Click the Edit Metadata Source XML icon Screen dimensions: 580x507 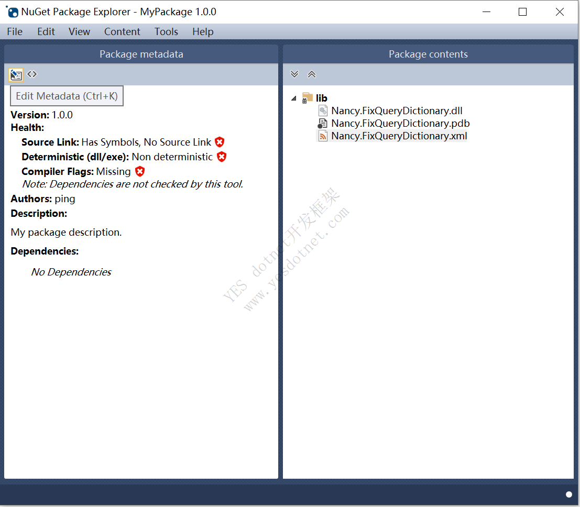point(32,74)
